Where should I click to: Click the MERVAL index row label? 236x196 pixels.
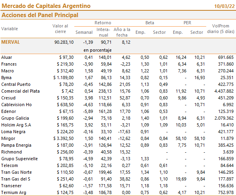[x=11, y=42]
